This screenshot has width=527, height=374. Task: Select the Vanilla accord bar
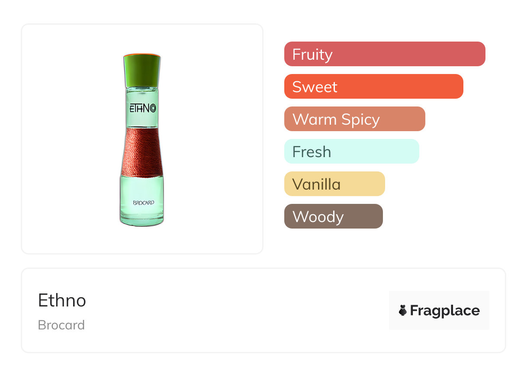pos(334,184)
